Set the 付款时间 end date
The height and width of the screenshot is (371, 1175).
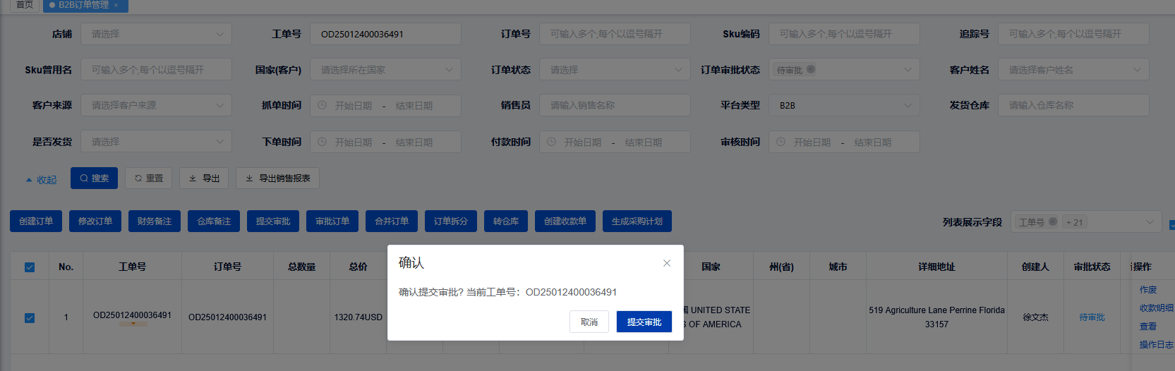pyautogui.click(x=644, y=142)
